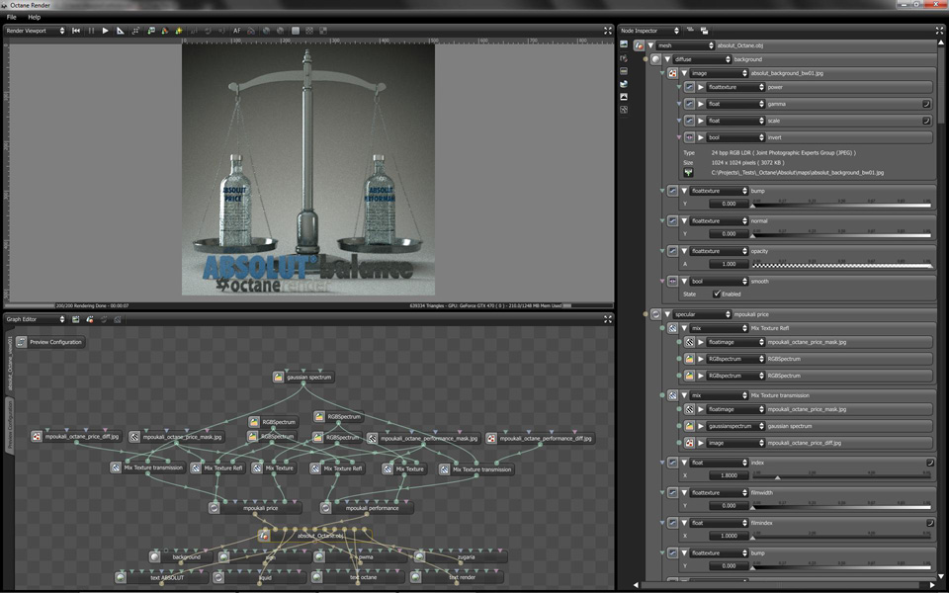Toggle the small button at right of gamma row
The height and width of the screenshot is (593, 949).
coord(926,104)
